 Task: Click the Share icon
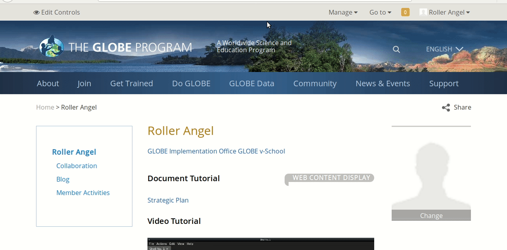click(446, 108)
